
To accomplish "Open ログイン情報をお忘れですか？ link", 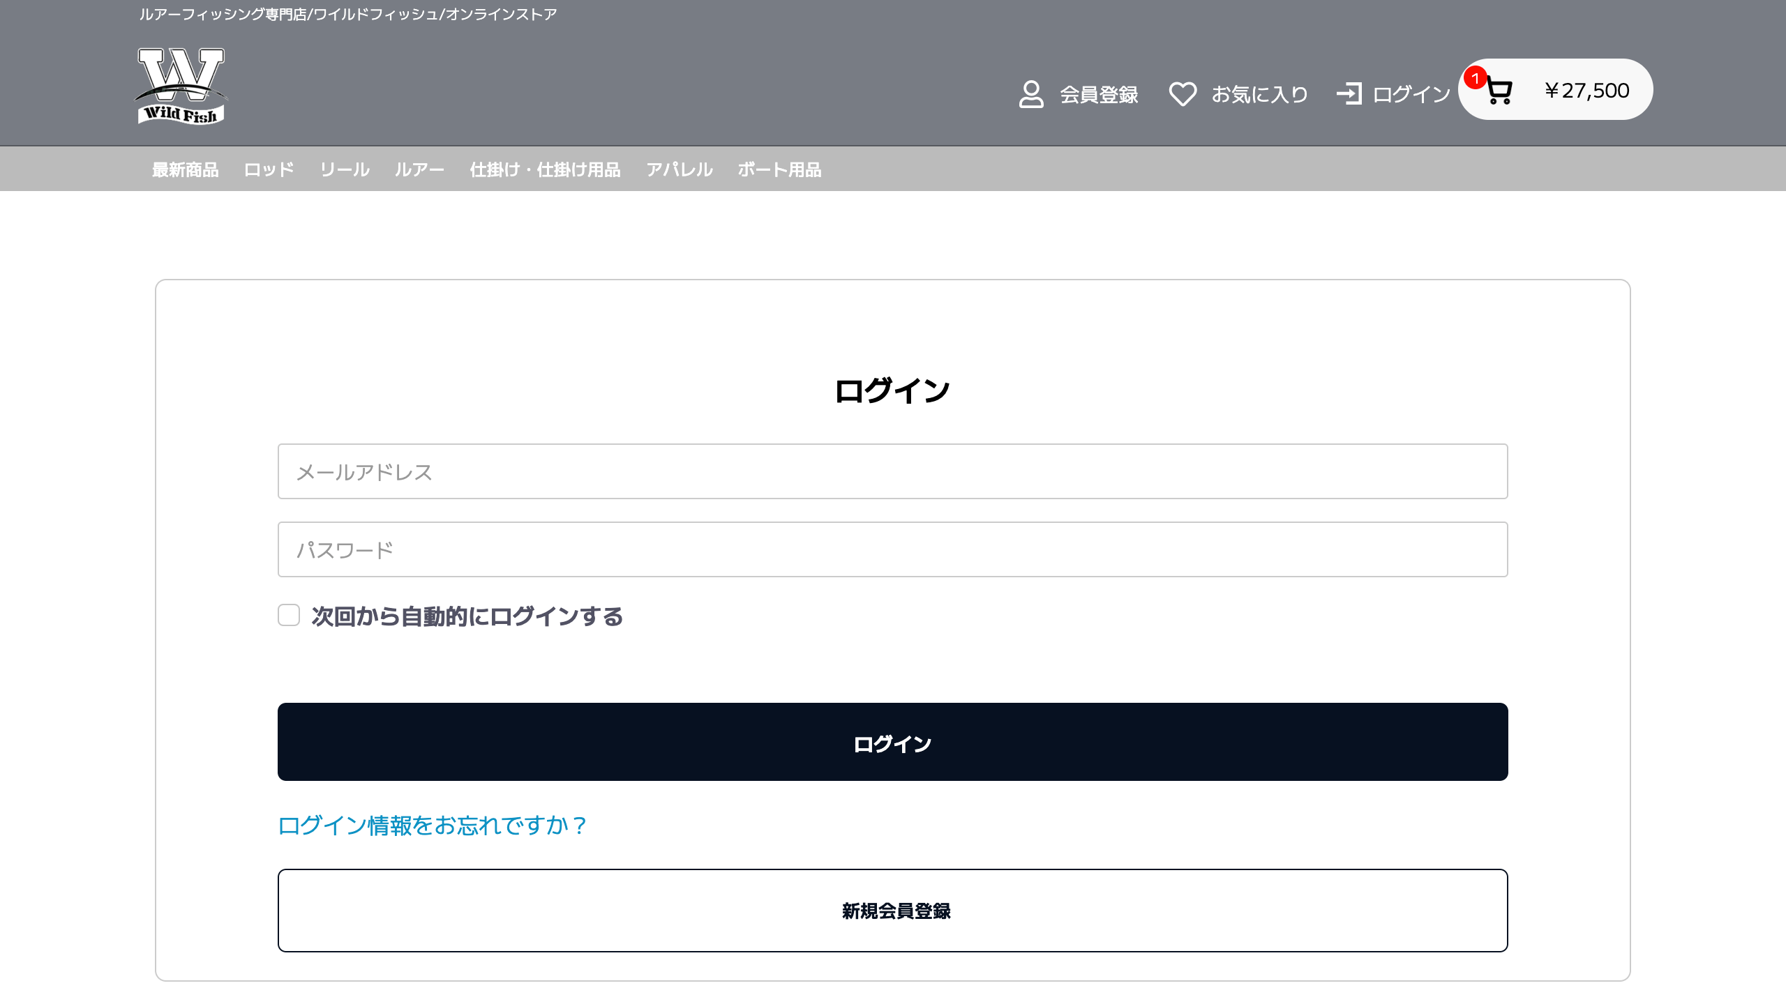I will 433,826.
